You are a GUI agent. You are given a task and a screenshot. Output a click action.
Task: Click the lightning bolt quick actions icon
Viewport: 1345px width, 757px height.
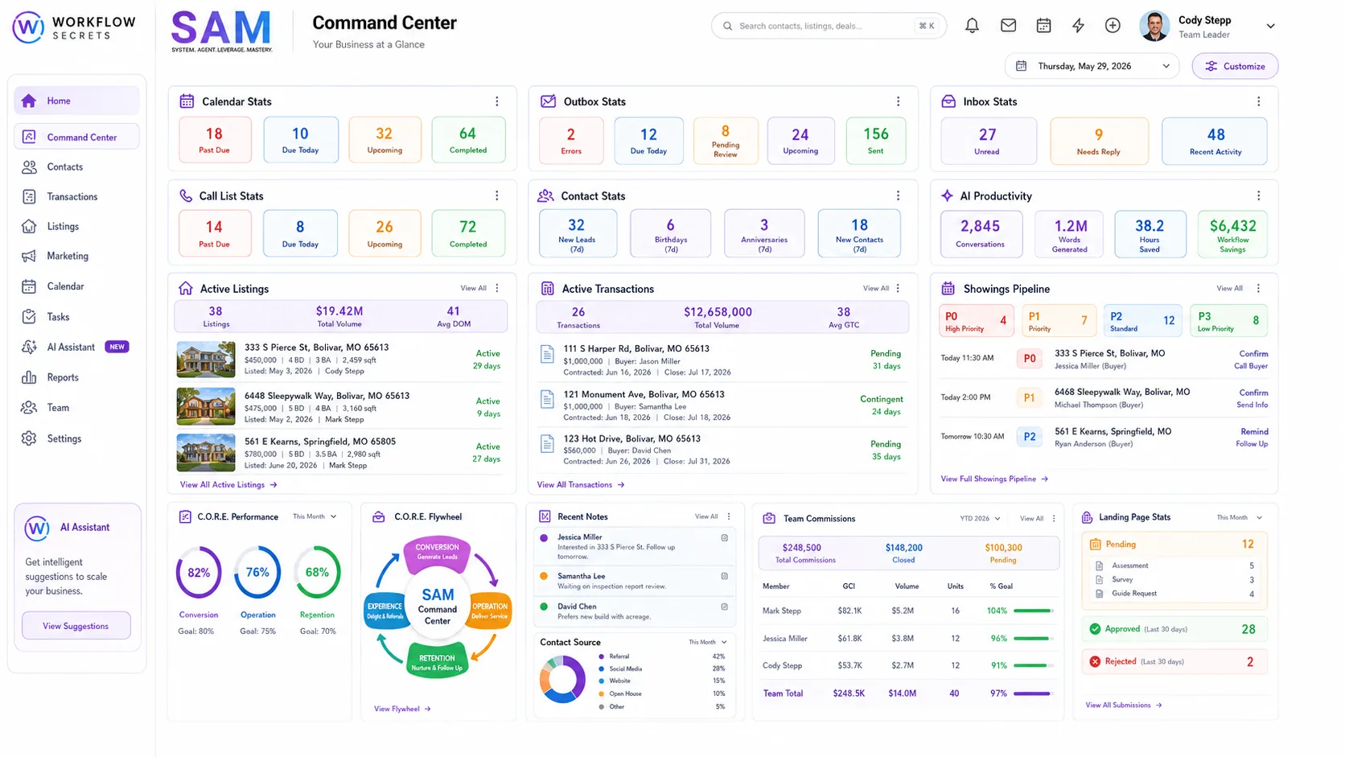pos(1078,26)
